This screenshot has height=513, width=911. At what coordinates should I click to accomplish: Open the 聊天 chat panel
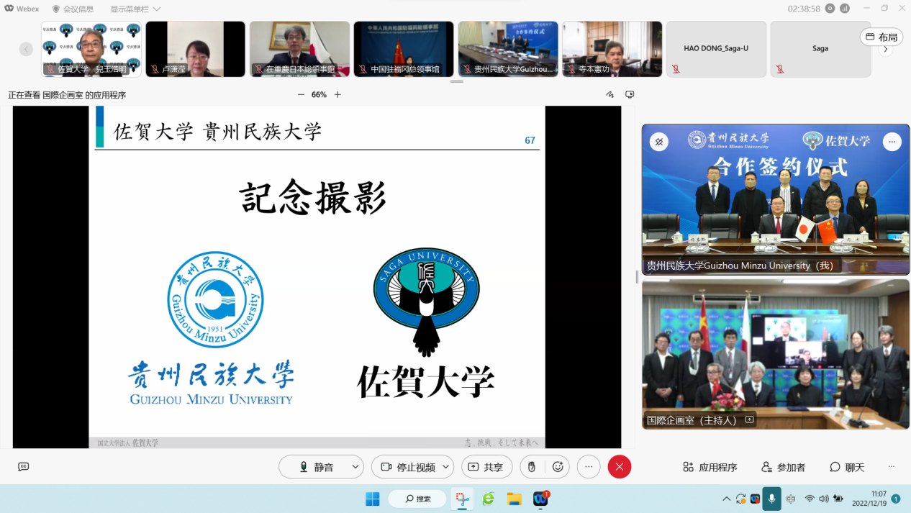(x=847, y=467)
